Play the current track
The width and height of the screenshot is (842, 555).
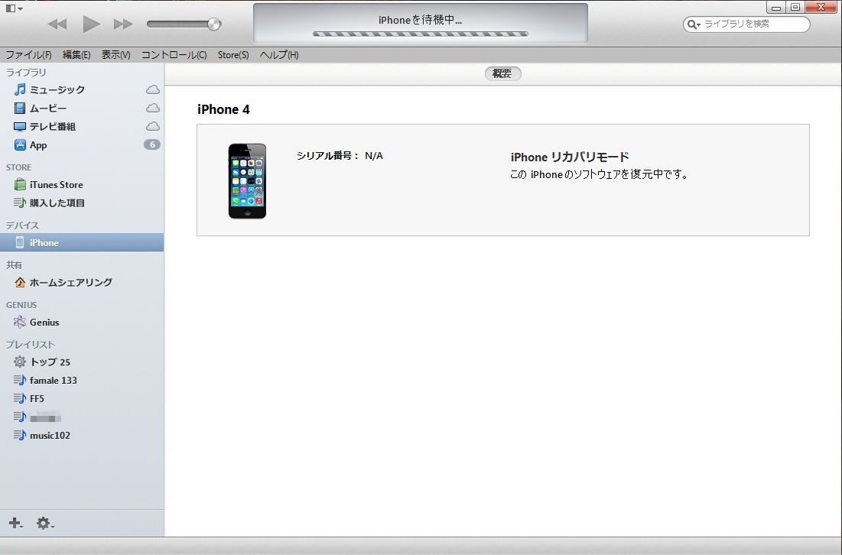coord(91,24)
